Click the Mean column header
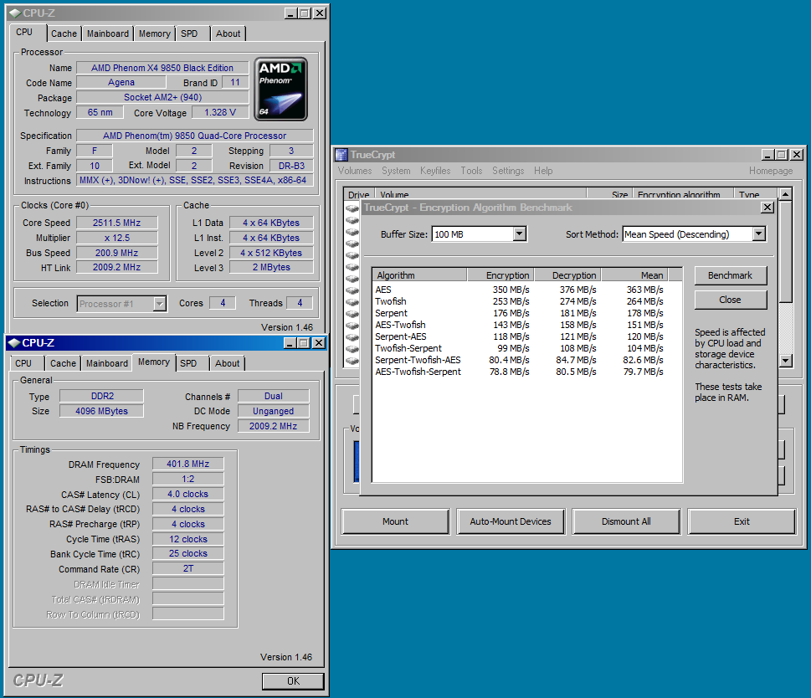The image size is (811, 698). pos(634,275)
